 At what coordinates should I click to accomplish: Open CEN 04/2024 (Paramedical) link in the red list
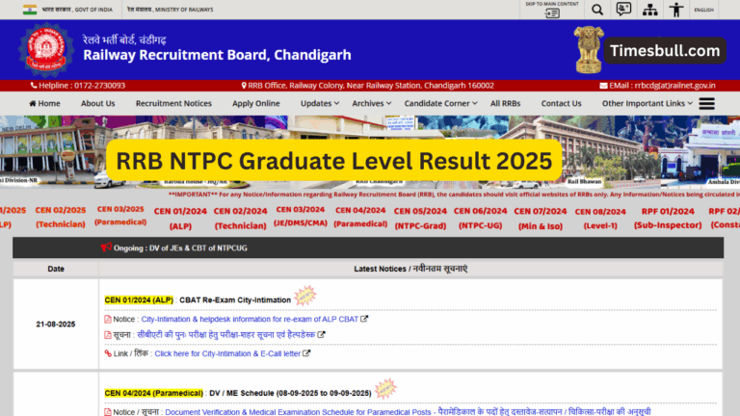coord(360,217)
